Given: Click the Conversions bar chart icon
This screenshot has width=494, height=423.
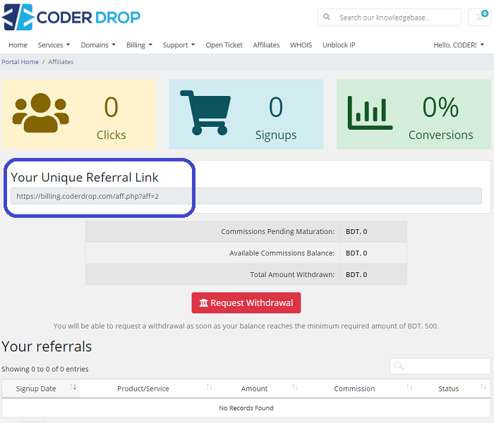Looking at the screenshot, I should click(x=370, y=113).
